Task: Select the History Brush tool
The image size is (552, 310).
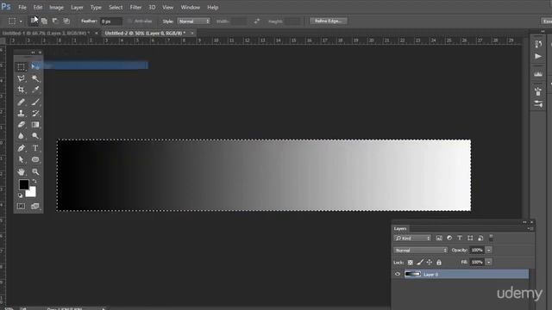Action: (x=35, y=113)
